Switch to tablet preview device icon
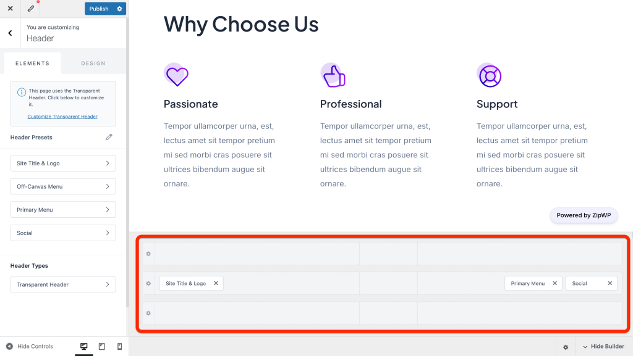The image size is (633, 356). (x=102, y=347)
